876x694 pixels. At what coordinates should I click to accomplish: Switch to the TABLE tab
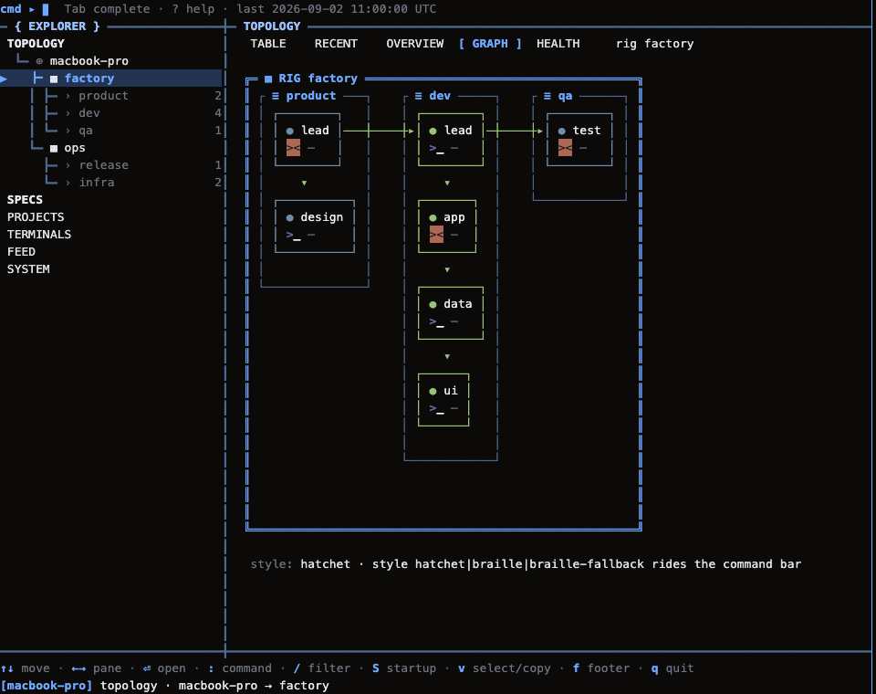coord(268,44)
